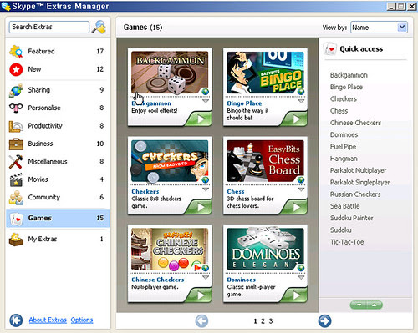Select the My Extras category label
The width and height of the screenshot is (418, 333).
[x=43, y=239]
